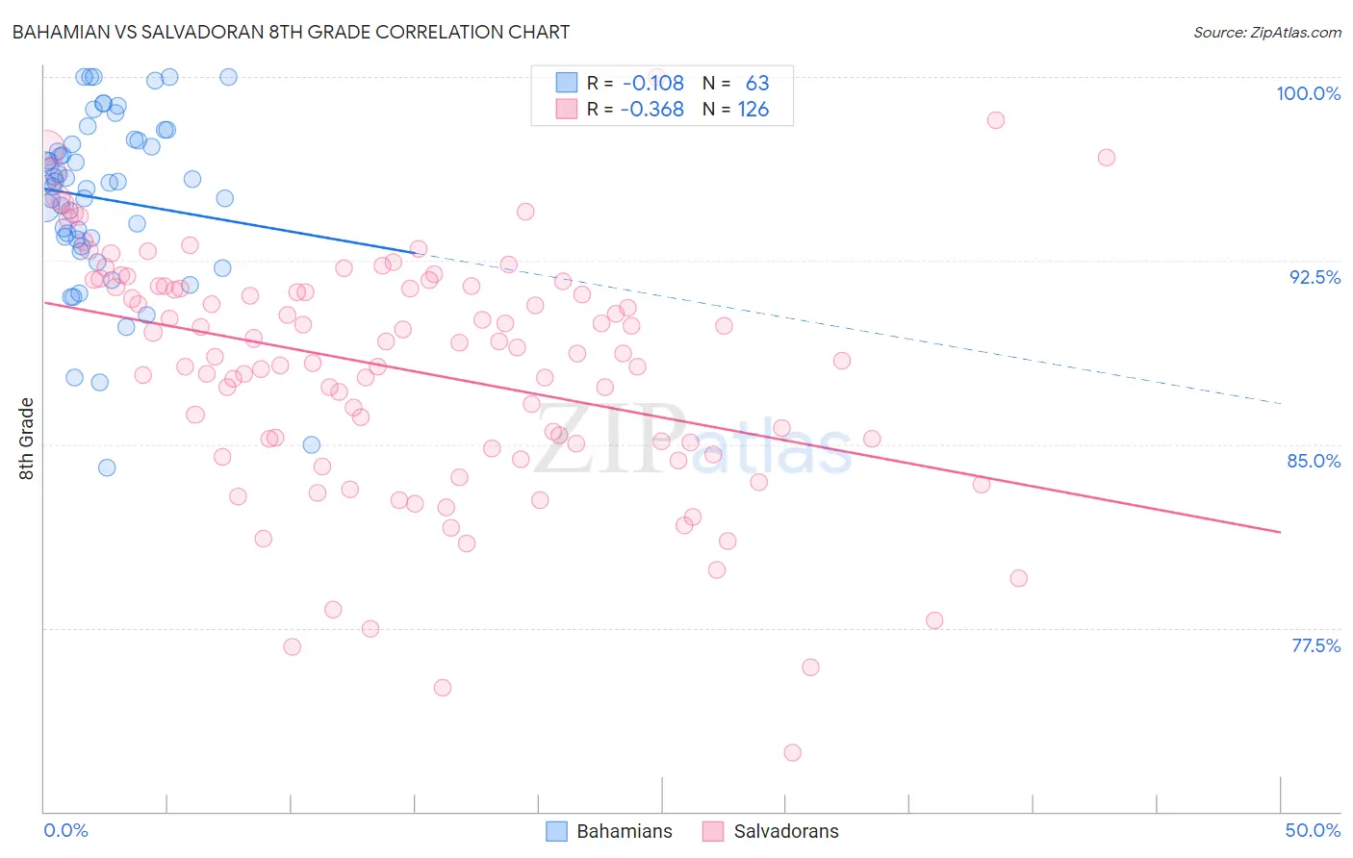The width and height of the screenshot is (1353, 858).
Task: Click the 50.0% x-axis label
Action: pyautogui.click(x=1313, y=830)
